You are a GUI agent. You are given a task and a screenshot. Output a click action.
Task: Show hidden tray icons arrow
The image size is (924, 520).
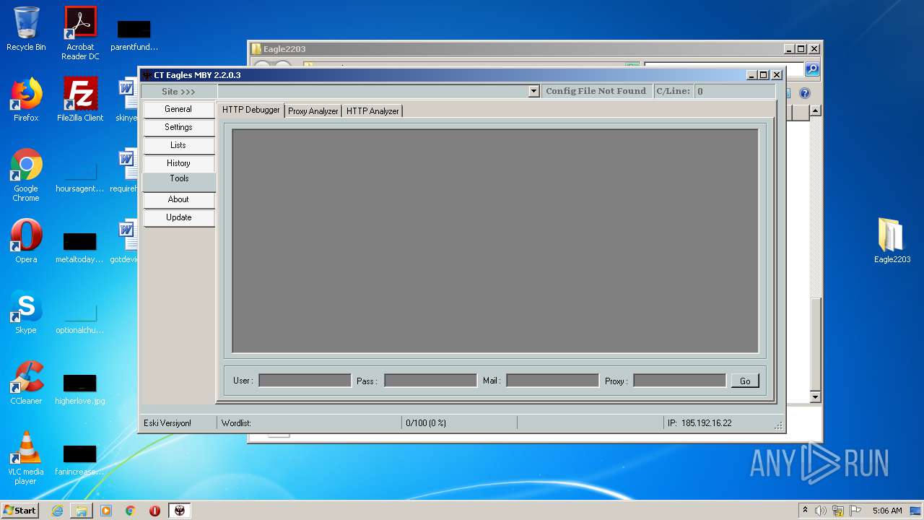pyautogui.click(x=806, y=510)
